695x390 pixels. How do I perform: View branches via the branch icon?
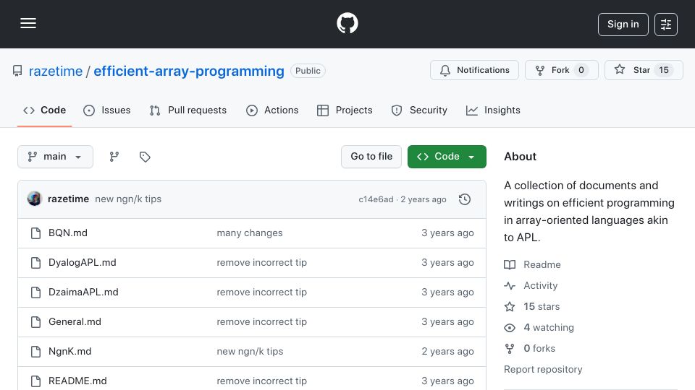click(114, 157)
